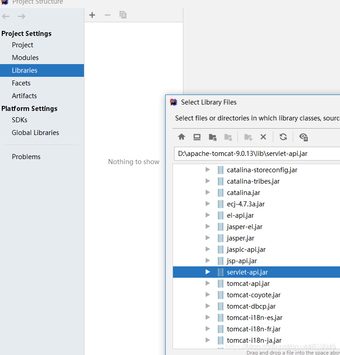This screenshot has width=340, height=355.
Task: Click jar icon beside jasper-el.jar
Action: 221,227
